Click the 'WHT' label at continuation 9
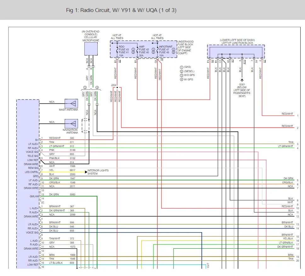305x276 pixels. coord(290,203)
